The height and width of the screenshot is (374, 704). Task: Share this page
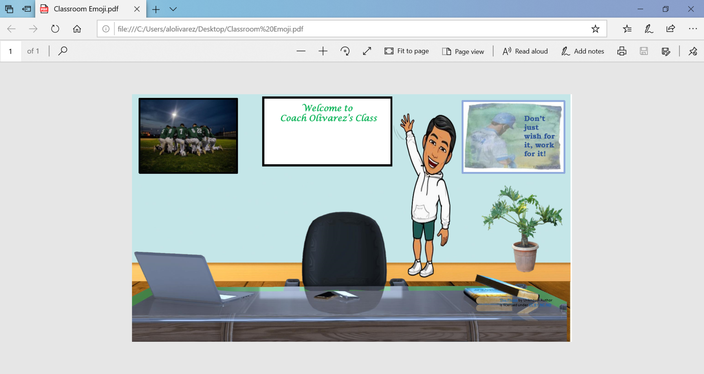(670, 29)
